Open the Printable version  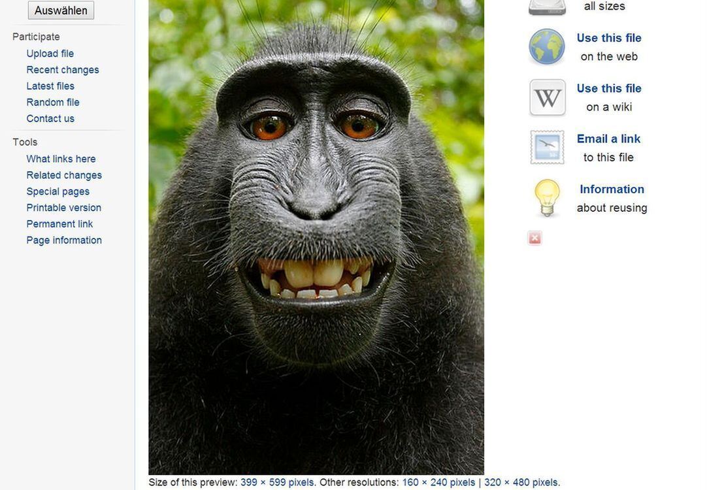click(63, 208)
